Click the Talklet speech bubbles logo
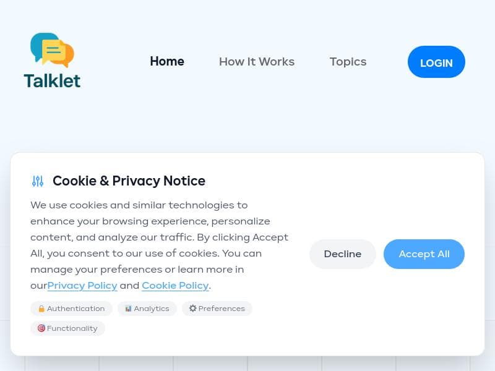The image size is (495, 371). [x=52, y=48]
